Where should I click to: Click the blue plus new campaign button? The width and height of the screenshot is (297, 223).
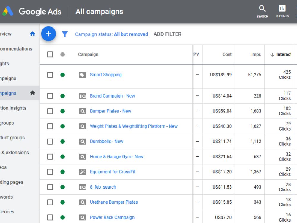pos(48,34)
